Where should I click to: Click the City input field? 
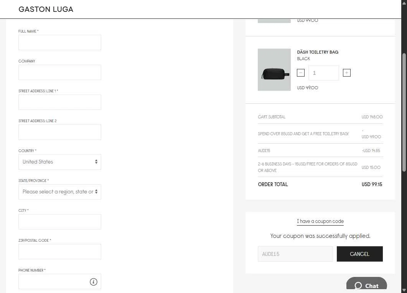[x=60, y=222]
